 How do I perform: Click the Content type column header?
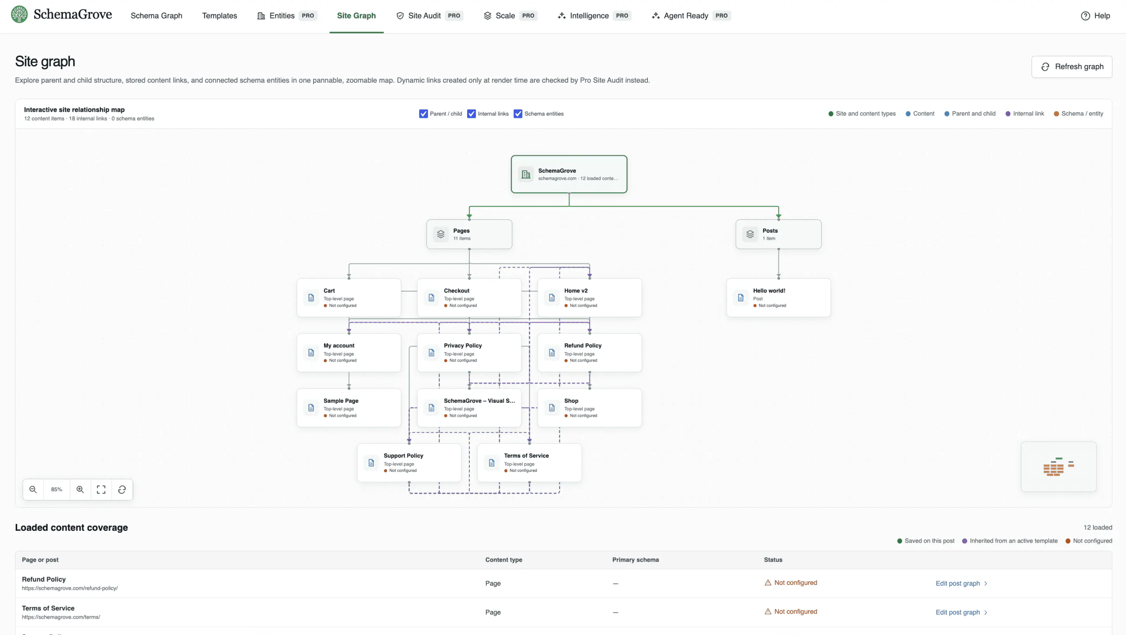point(504,560)
